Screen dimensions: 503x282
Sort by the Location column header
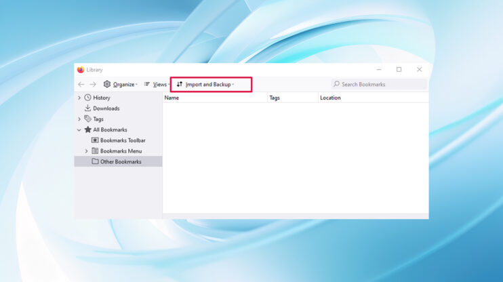tap(373, 98)
